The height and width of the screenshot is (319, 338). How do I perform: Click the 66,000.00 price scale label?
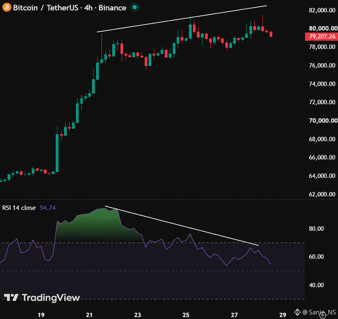[x=322, y=157]
